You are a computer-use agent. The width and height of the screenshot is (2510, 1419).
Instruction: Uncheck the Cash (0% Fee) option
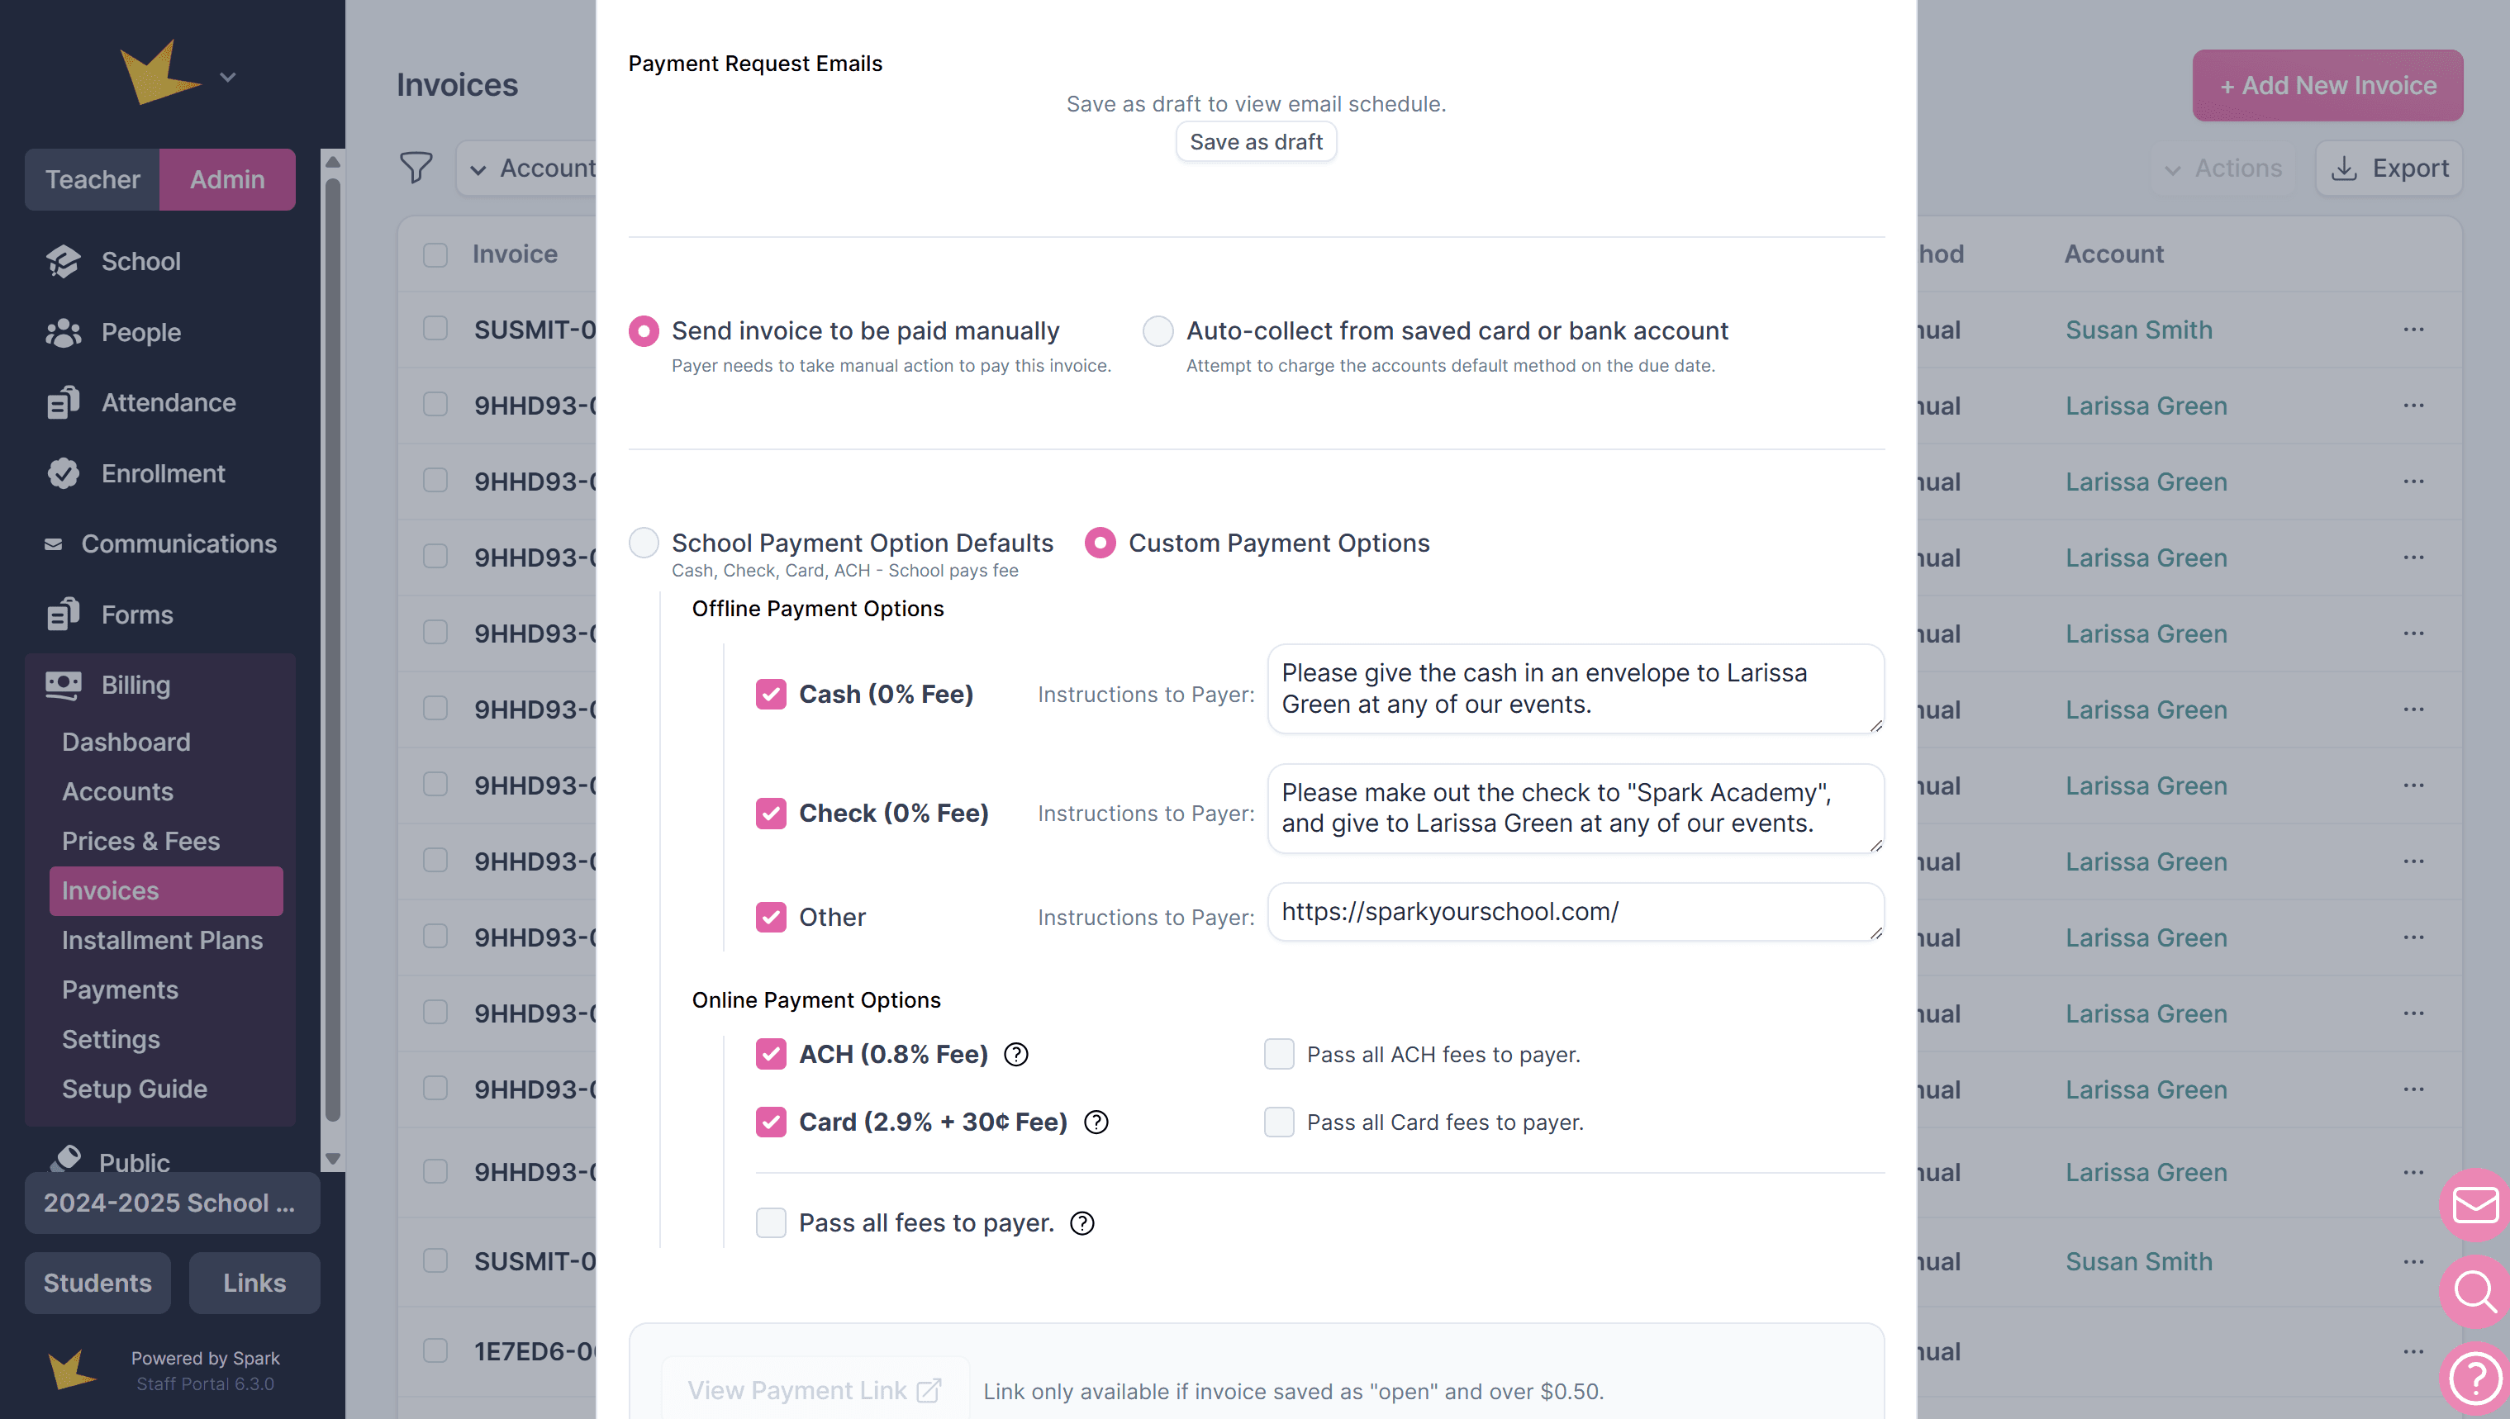click(x=770, y=694)
